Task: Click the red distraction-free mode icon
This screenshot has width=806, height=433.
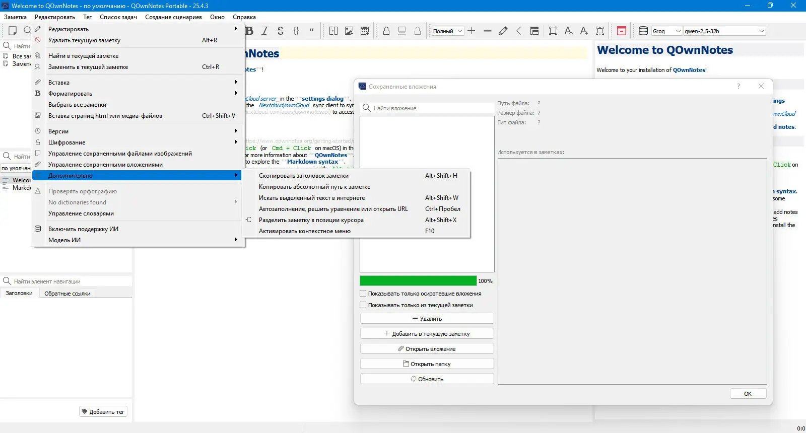Action: tap(622, 31)
